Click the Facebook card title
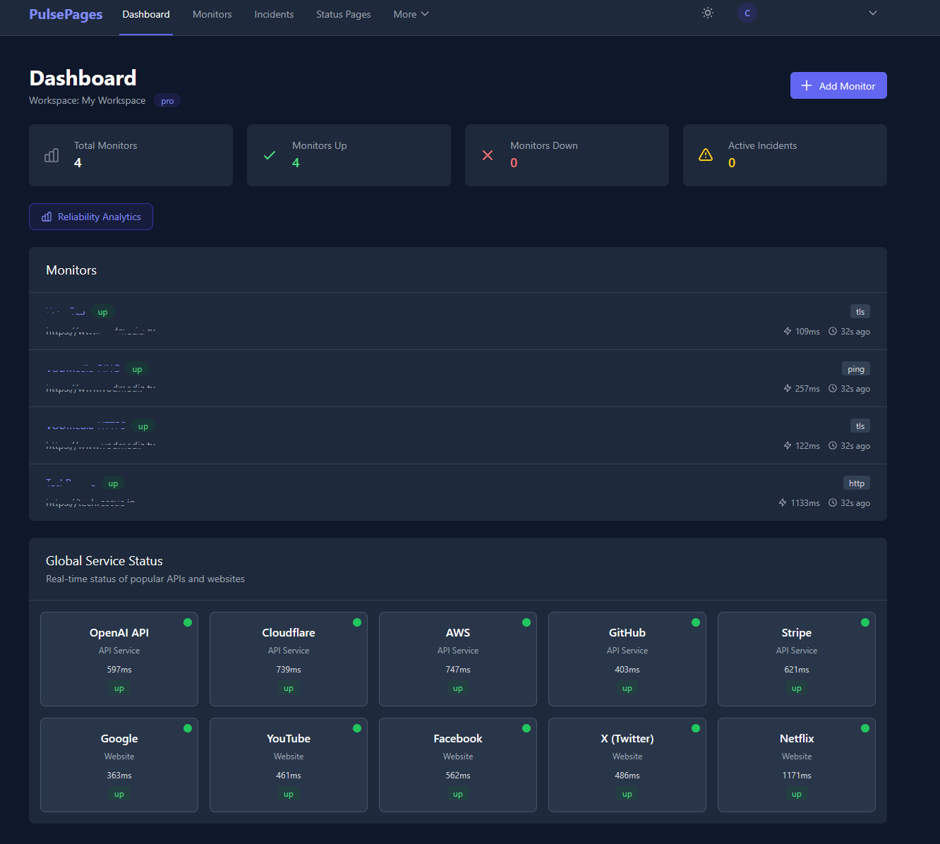 (x=458, y=738)
